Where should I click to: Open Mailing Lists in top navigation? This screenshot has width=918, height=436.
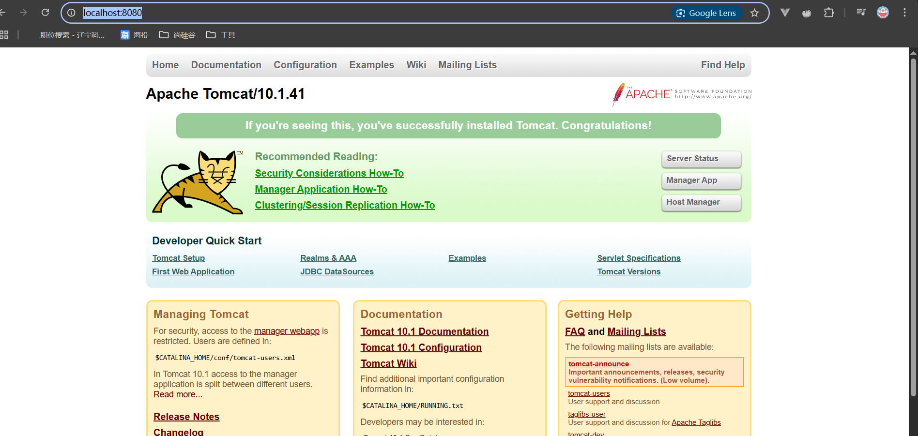click(467, 65)
